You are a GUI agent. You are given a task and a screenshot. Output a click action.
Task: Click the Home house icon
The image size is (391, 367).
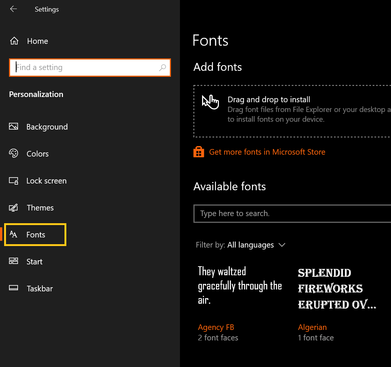point(13,41)
